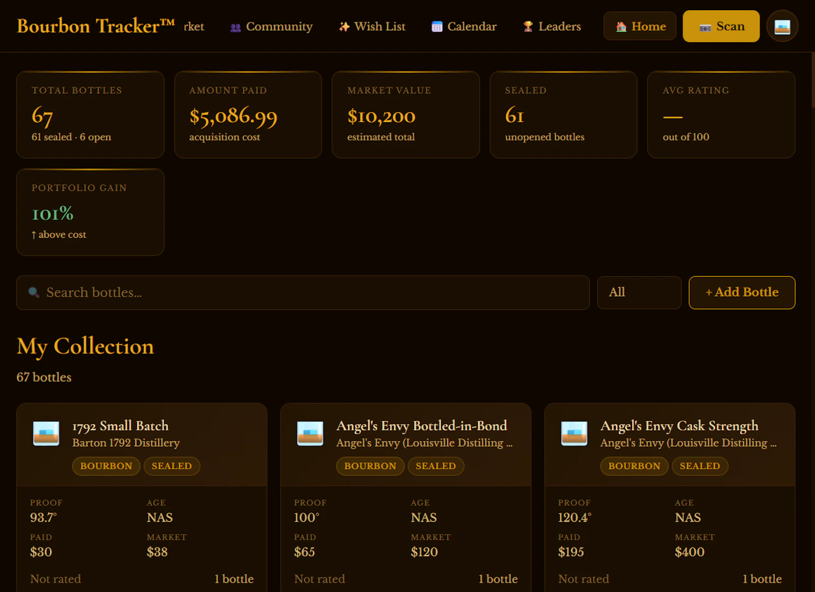Open Angel's Envy Bottled-in-Bond title
Screen dimensions: 815x592
[422, 426]
